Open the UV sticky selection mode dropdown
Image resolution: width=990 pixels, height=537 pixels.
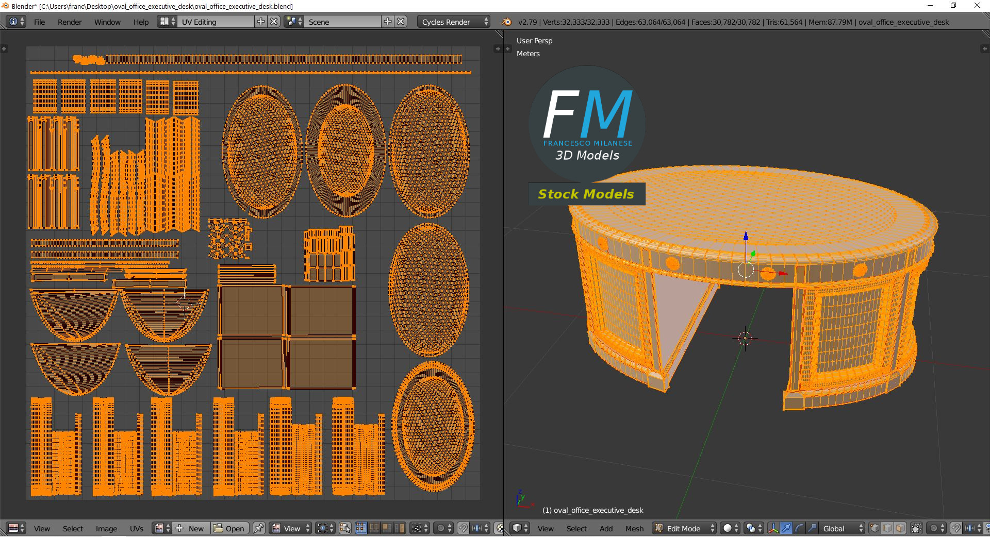click(x=420, y=528)
